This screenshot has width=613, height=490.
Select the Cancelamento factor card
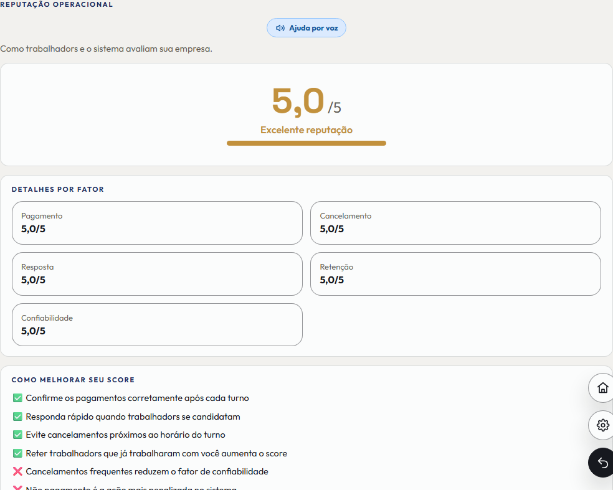[455, 223]
